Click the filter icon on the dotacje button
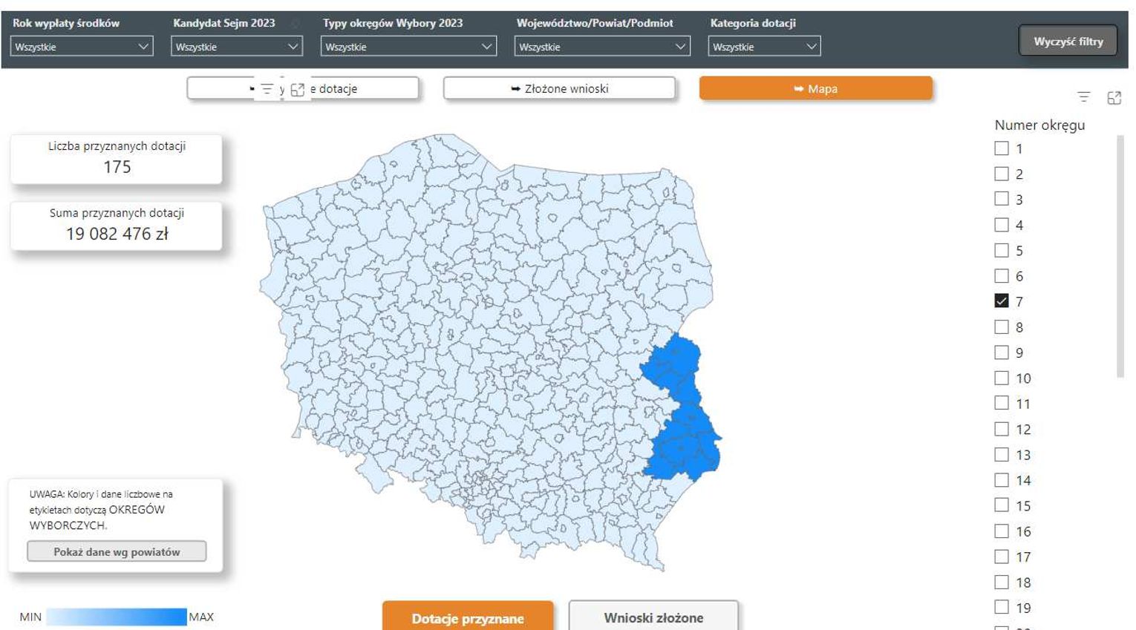 267,89
